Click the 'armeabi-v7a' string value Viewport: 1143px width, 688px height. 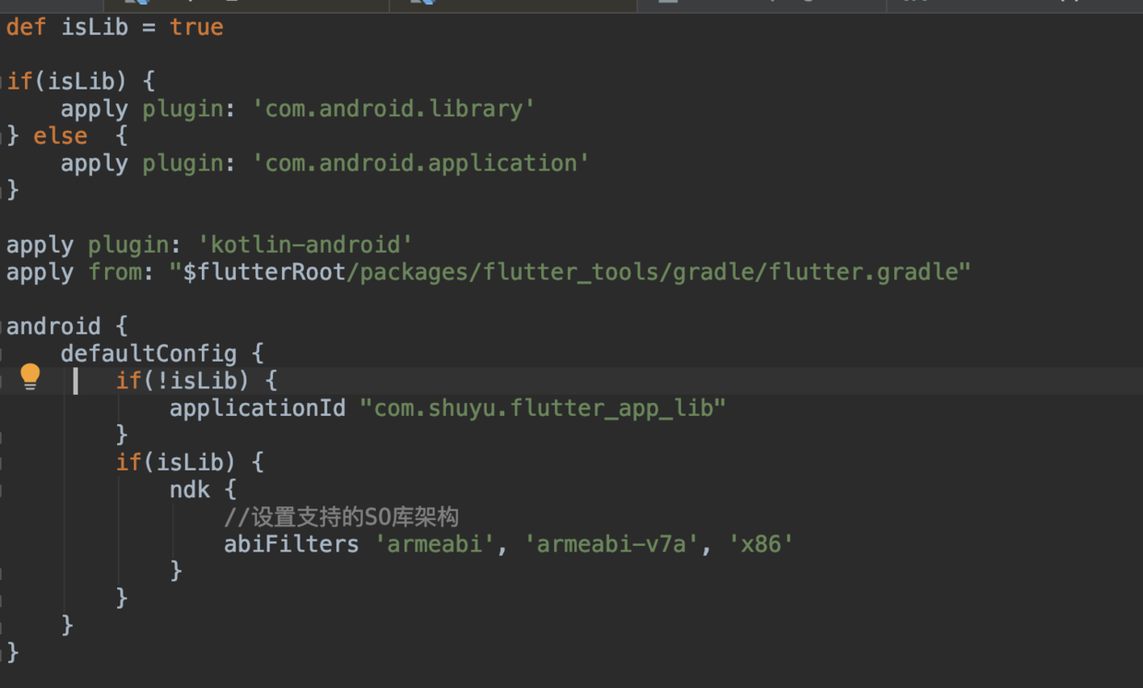coord(611,544)
